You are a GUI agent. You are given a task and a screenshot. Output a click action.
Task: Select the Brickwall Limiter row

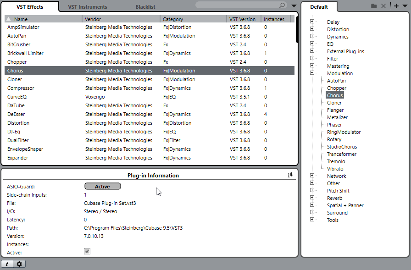click(150, 53)
